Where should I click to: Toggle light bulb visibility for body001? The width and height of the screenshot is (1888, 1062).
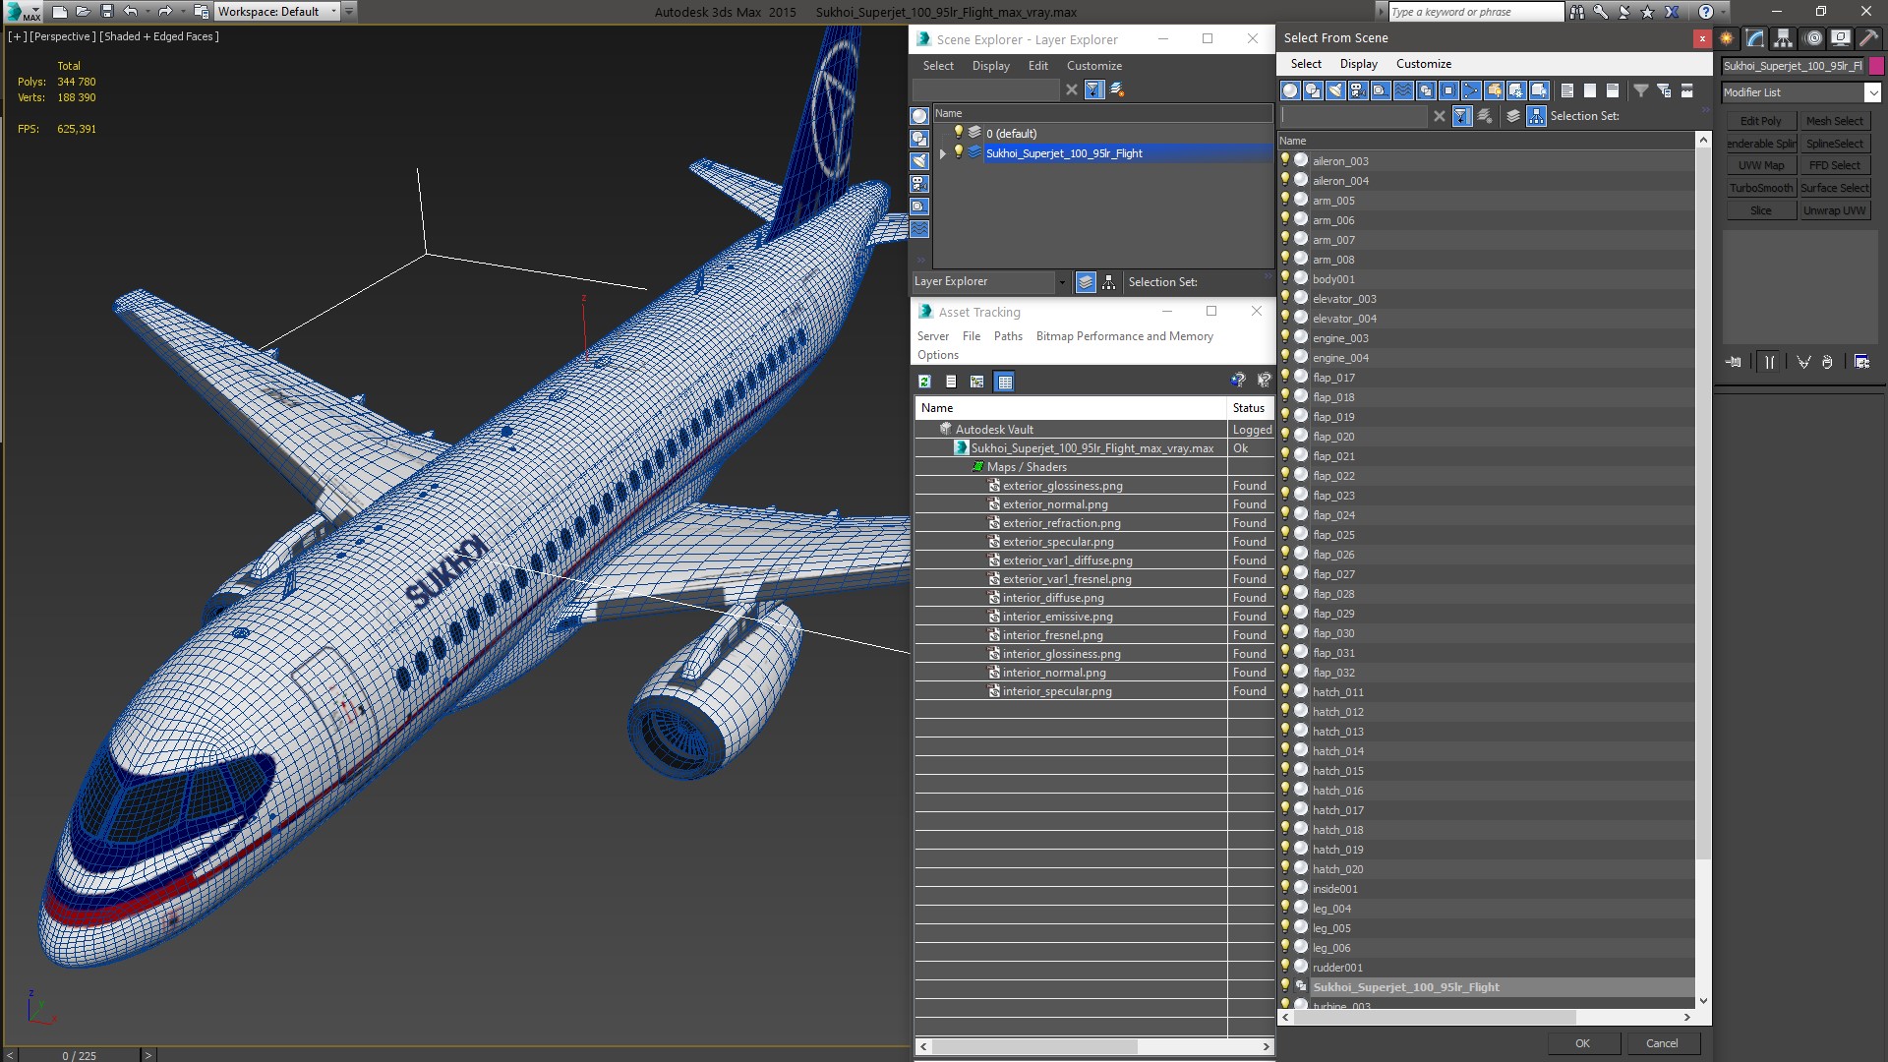pyautogui.click(x=1284, y=278)
